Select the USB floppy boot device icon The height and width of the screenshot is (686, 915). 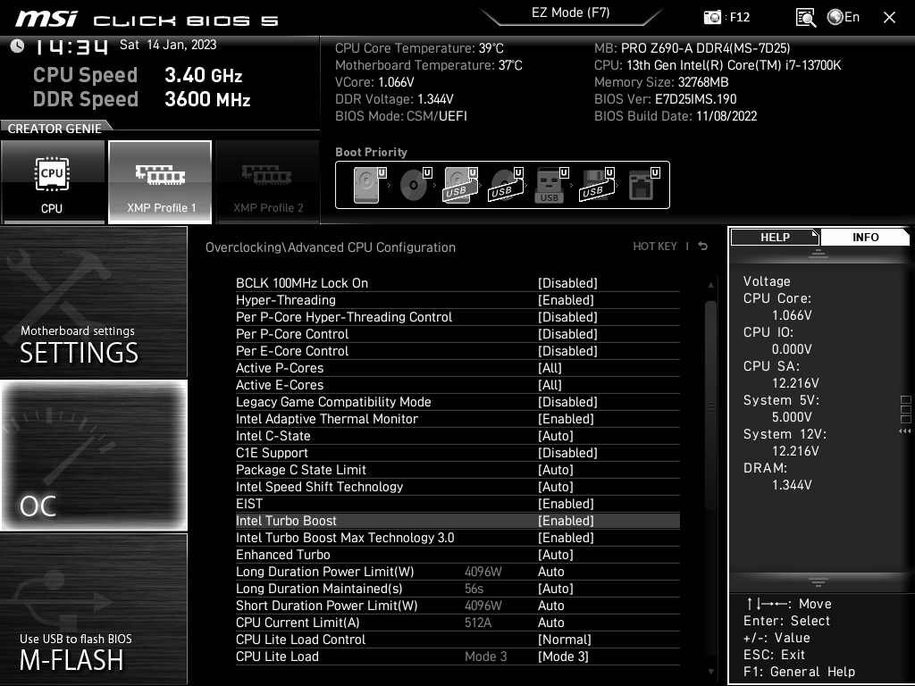point(596,185)
